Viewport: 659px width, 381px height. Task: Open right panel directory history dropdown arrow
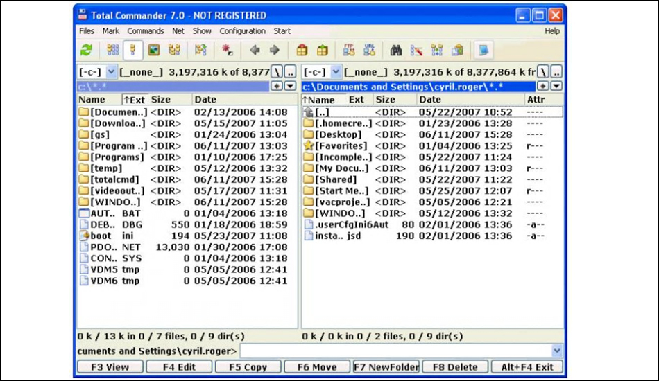pyautogui.click(x=556, y=86)
